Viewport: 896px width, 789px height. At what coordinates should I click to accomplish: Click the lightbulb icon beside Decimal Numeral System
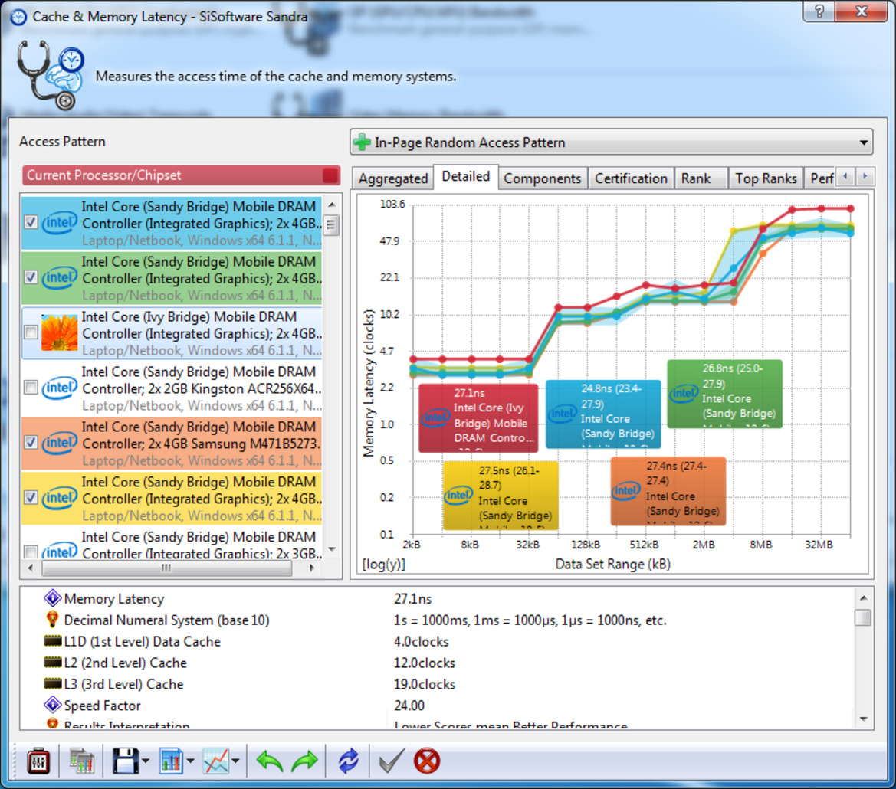point(53,620)
